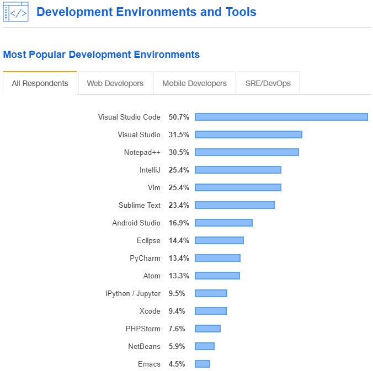This screenshot has height=371, width=373.
Task: Click the "Atom" label
Action: (152, 276)
